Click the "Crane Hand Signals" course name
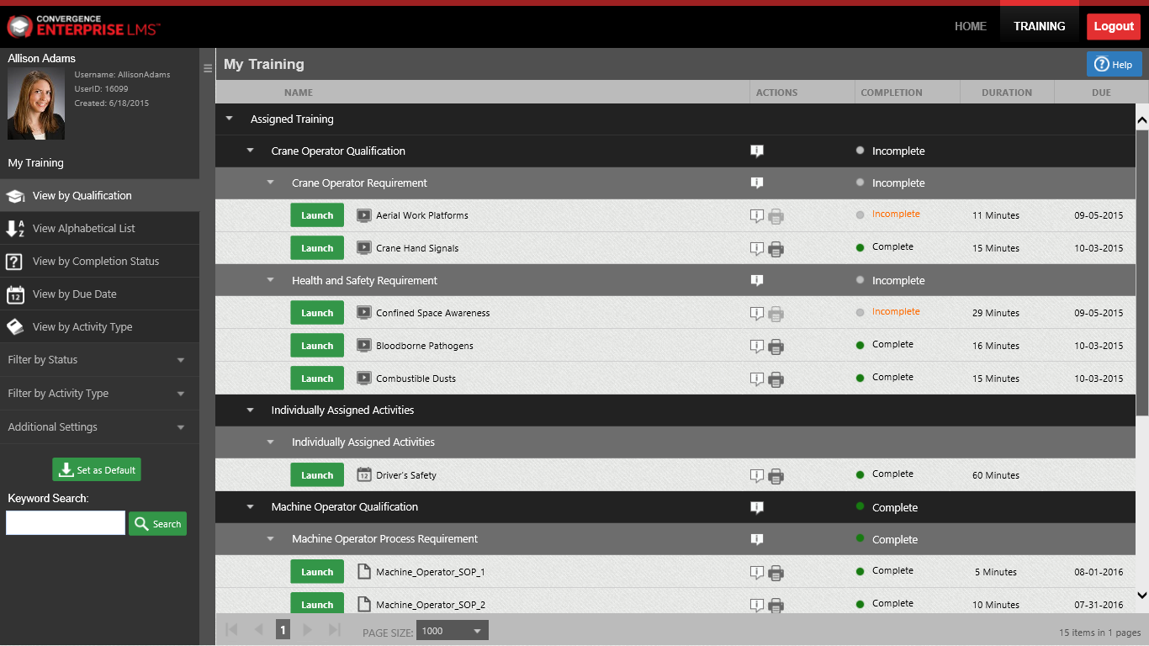Screen dimensions: 1149x646 coord(417,248)
